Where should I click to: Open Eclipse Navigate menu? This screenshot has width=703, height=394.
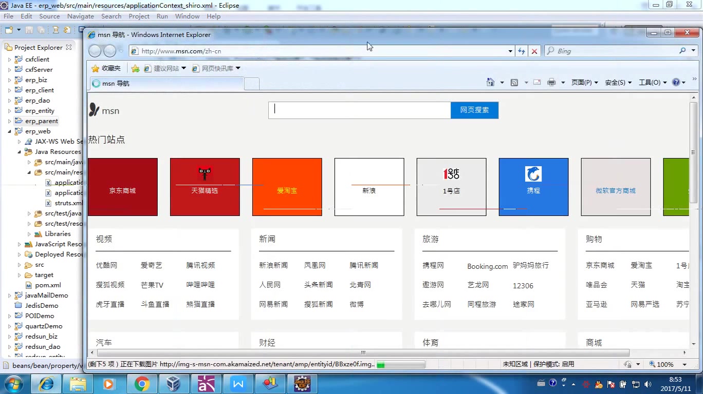click(x=80, y=16)
